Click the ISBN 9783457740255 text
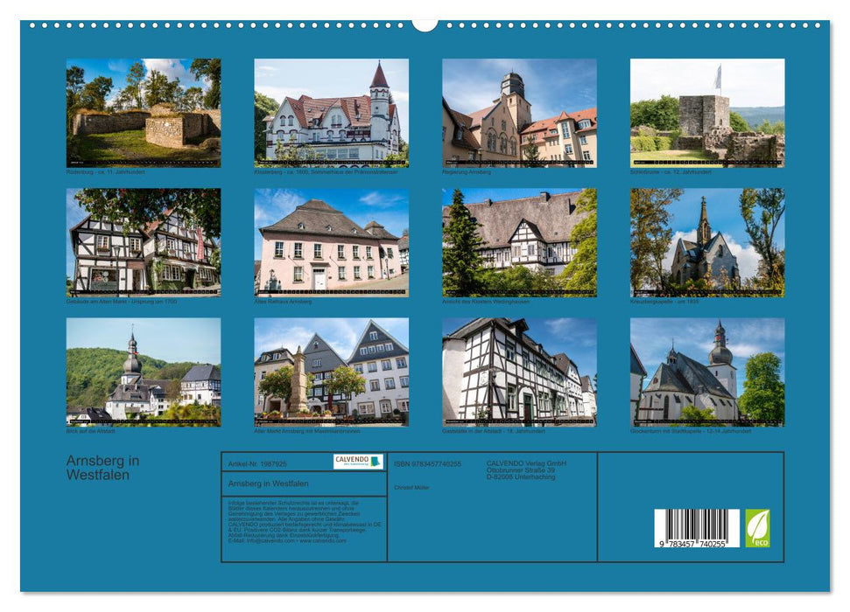 pos(427,463)
